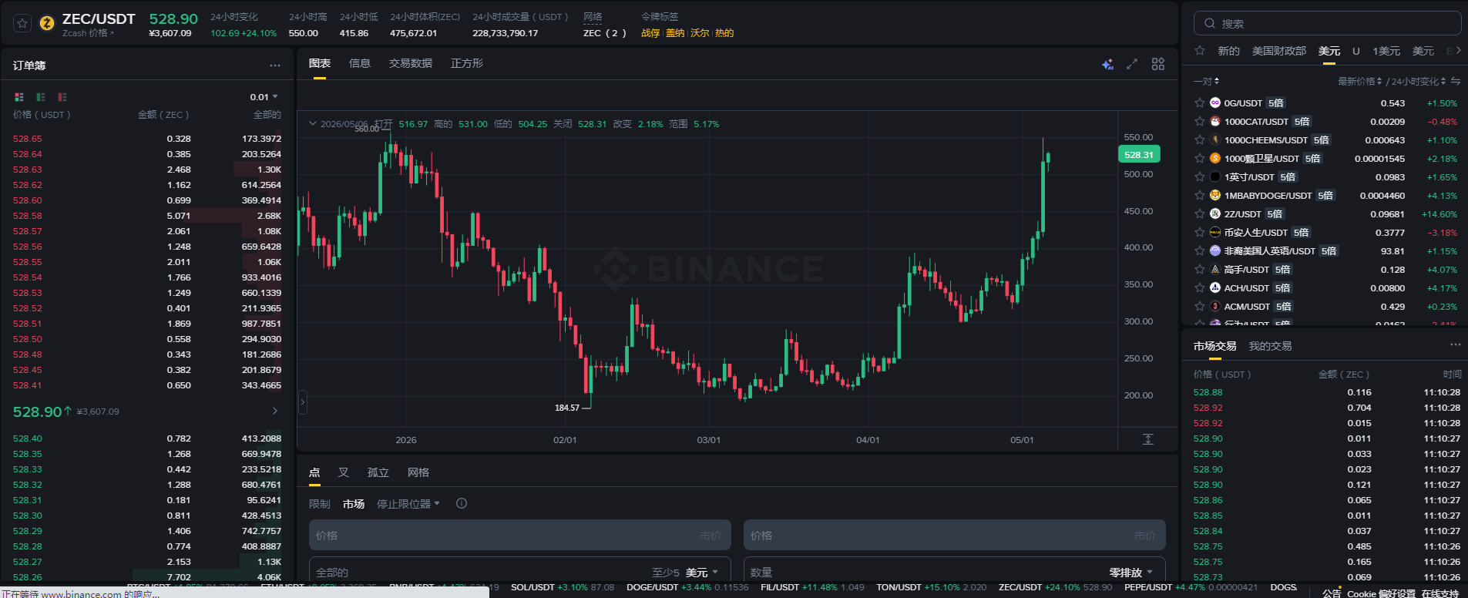Click the 搜索 search box
Screen dimensions: 1468x598
pyautogui.click(x=1328, y=23)
